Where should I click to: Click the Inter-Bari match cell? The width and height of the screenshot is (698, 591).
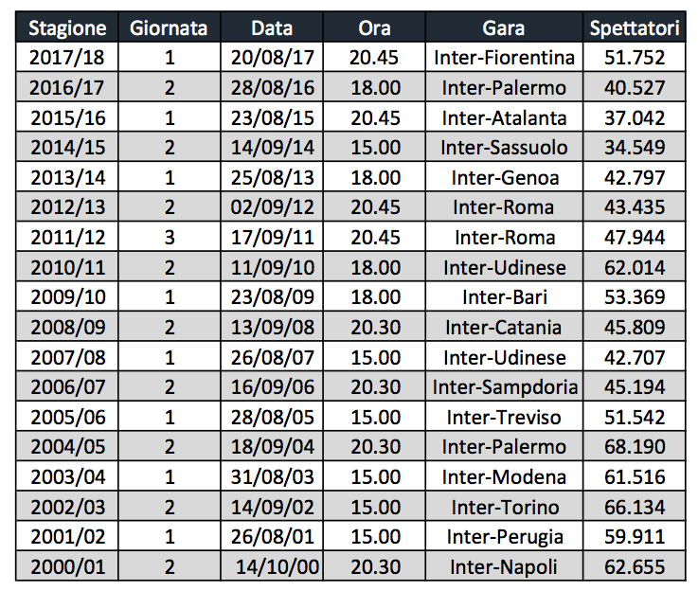[x=504, y=297]
